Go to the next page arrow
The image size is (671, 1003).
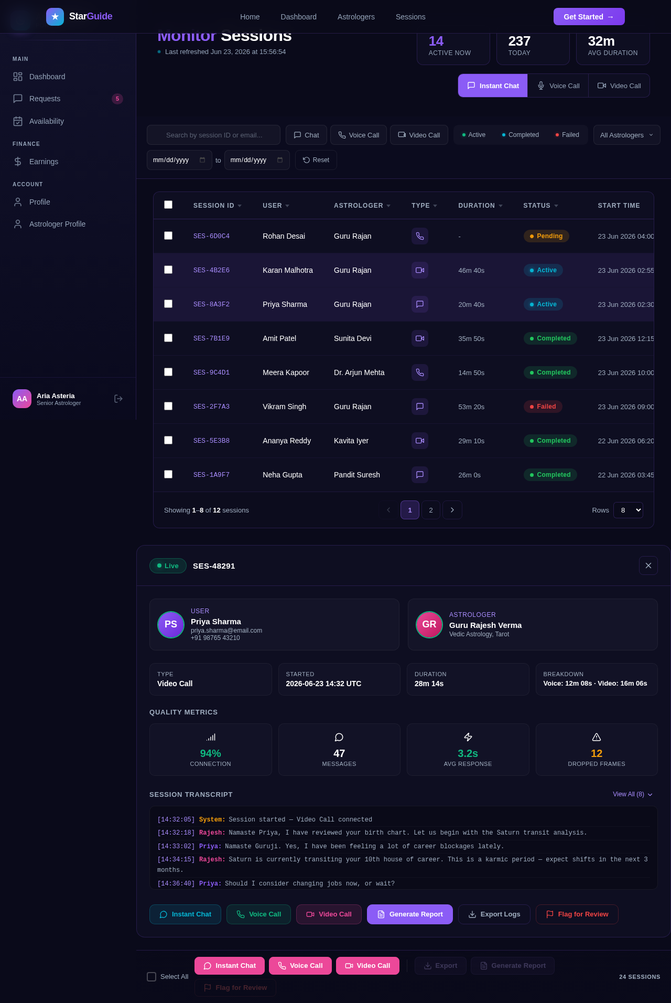(452, 510)
